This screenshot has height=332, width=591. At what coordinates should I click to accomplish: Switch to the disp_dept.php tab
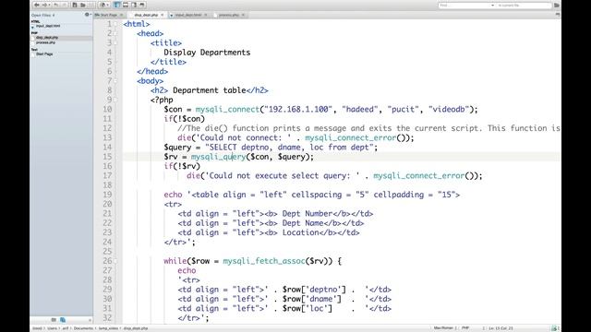[146, 15]
